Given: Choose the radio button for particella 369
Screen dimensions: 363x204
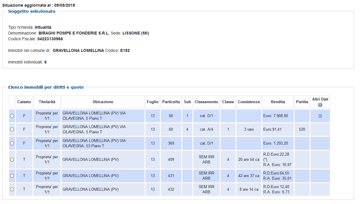Looking at the screenshot, I should tap(12, 143).
